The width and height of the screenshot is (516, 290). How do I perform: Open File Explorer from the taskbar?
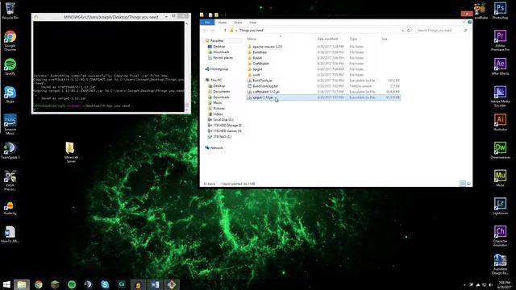coord(22,284)
